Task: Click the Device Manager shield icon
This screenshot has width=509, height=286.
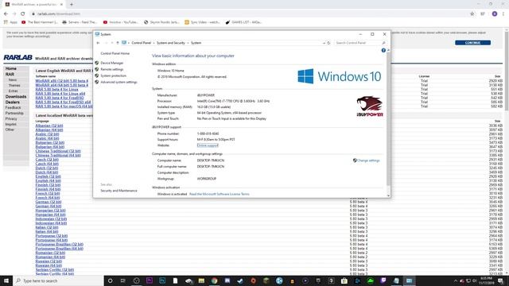Action: click(97, 63)
